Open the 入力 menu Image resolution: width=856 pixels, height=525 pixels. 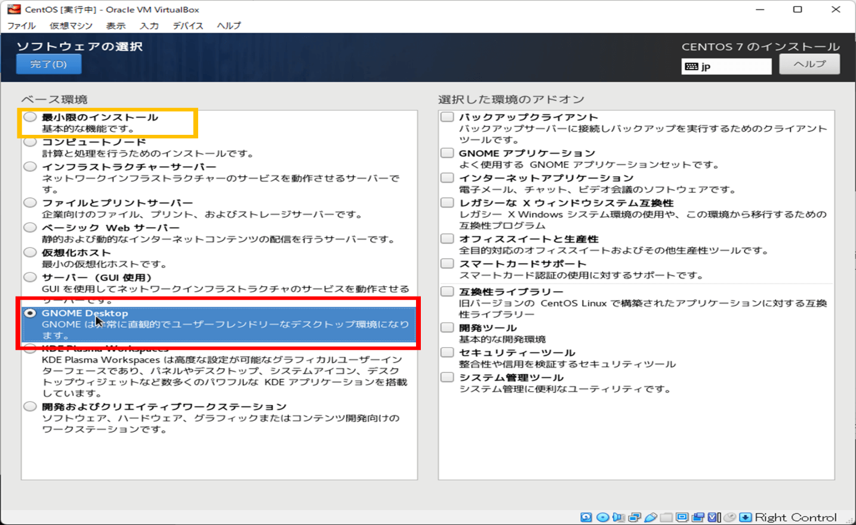[x=149, y=26]
